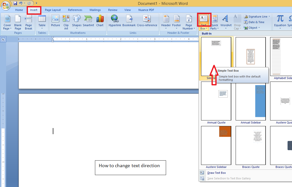Click the Draw Text Box menu item
The width and height of the screenshot is (292, 187).
click(217, 173)
